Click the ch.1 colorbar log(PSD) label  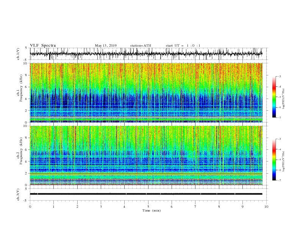pyautogui.click(x=283, y=99)
